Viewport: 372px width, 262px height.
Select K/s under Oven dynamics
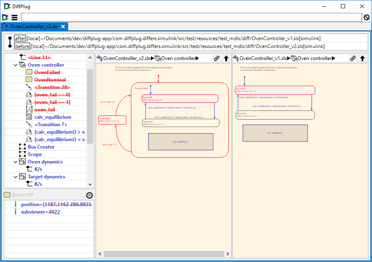(x=38, y=169)
